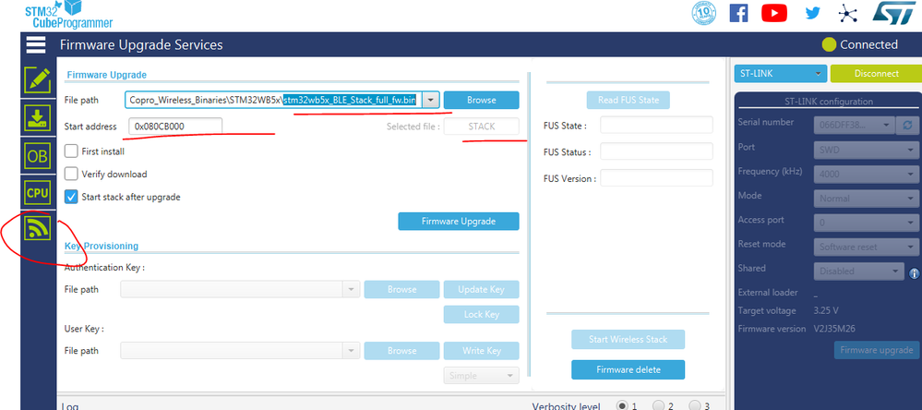Open the YouTube icon
This screenshot has width=922, height=410.
pyautogui.click(x=773, y=13)
